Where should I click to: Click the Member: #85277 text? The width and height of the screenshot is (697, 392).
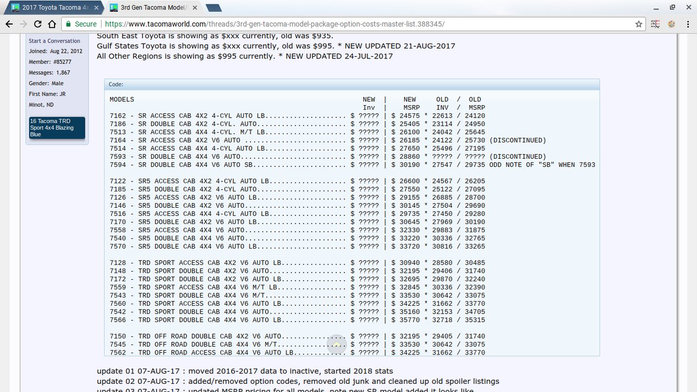click(50, 62)
